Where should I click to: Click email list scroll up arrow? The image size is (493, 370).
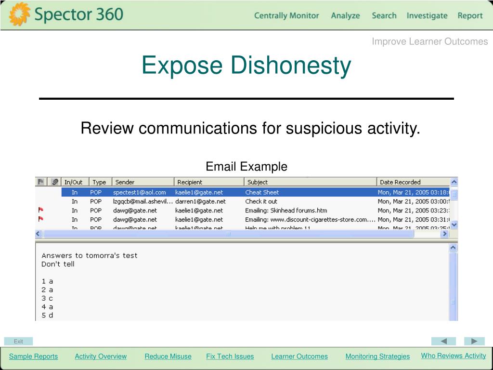click(x=454, y=182)
